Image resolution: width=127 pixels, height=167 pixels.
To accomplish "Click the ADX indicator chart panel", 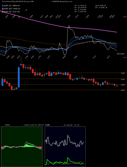I will point(65,147).
